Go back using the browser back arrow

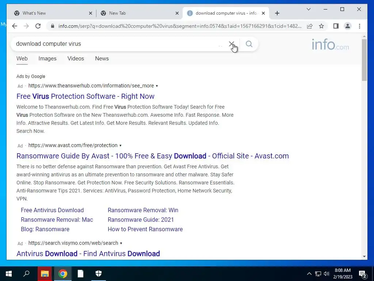click(x=15, y=26)
